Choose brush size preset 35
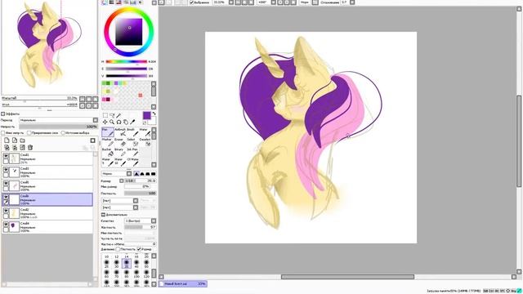 coord(127,264)
